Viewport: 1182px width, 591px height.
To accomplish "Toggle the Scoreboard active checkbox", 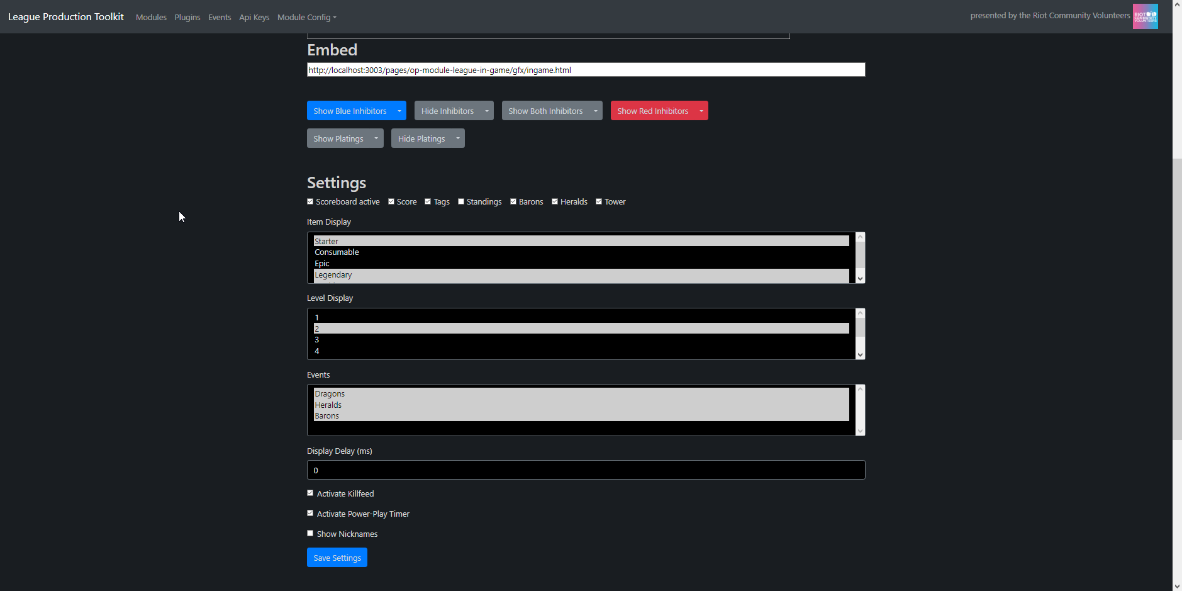I will tap(310, 201).
